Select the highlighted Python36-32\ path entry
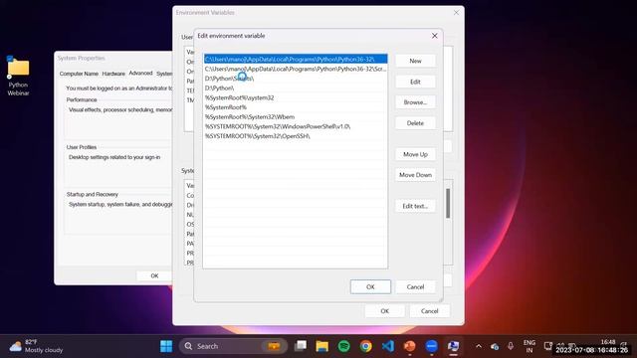This screenshot has height=358, width=637. (x=296, y=60)
